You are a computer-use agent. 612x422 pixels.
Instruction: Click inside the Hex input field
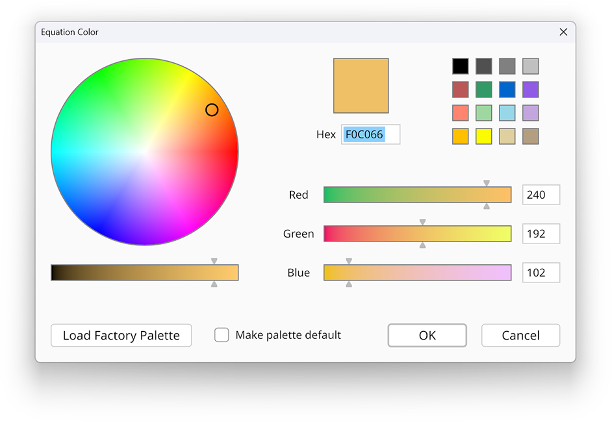click(x=370, y=134)
